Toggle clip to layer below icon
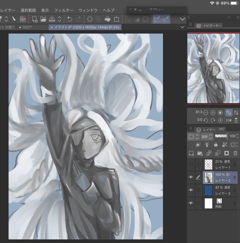 coord(198,145)
